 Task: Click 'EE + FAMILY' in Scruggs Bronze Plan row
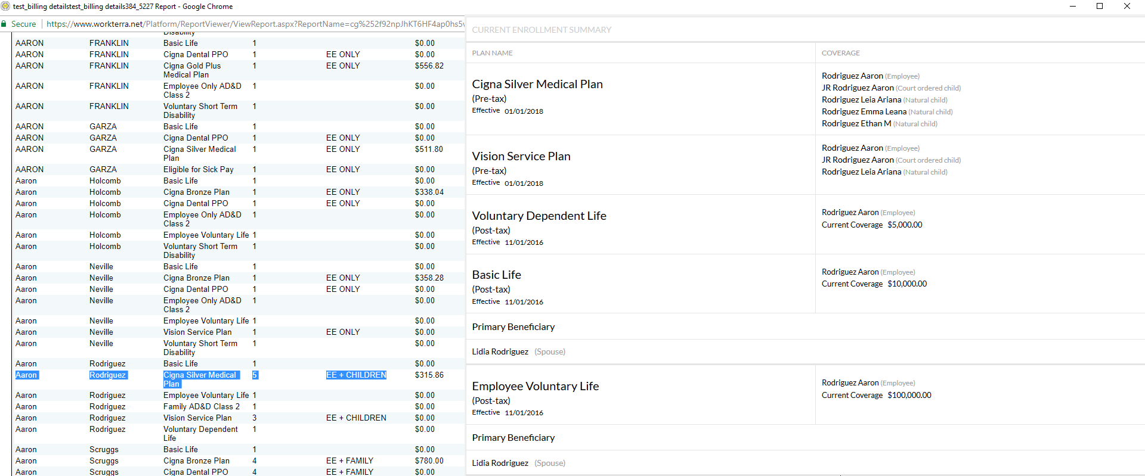point(349,461)
